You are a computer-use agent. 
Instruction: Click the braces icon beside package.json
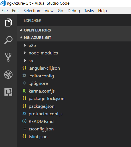24,106
